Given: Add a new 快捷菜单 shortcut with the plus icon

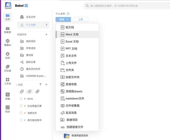Looking at the screenshot, I should (46, 35).
